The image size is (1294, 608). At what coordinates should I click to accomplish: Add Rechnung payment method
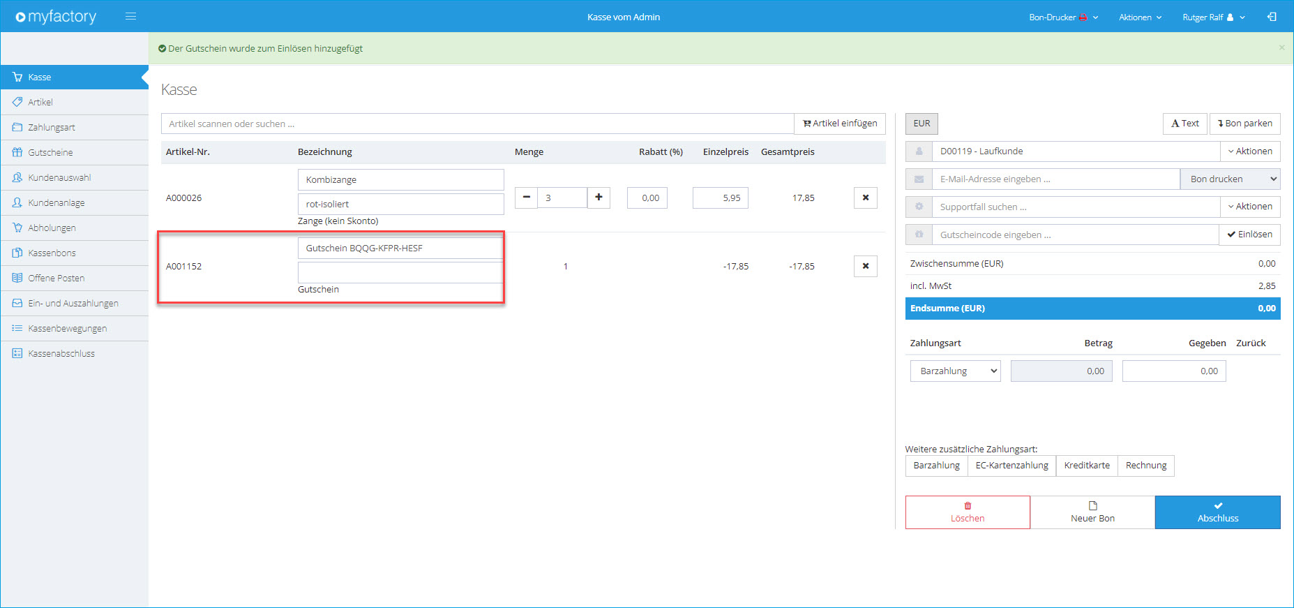point(1146,466)
